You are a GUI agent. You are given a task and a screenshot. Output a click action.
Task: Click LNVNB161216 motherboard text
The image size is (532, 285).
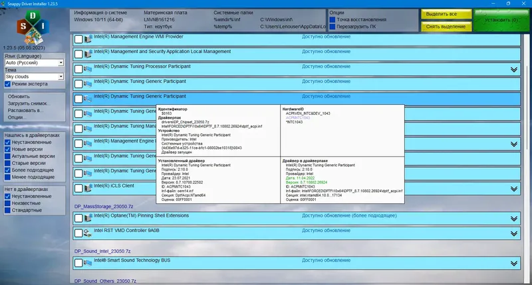coord(159,20)
